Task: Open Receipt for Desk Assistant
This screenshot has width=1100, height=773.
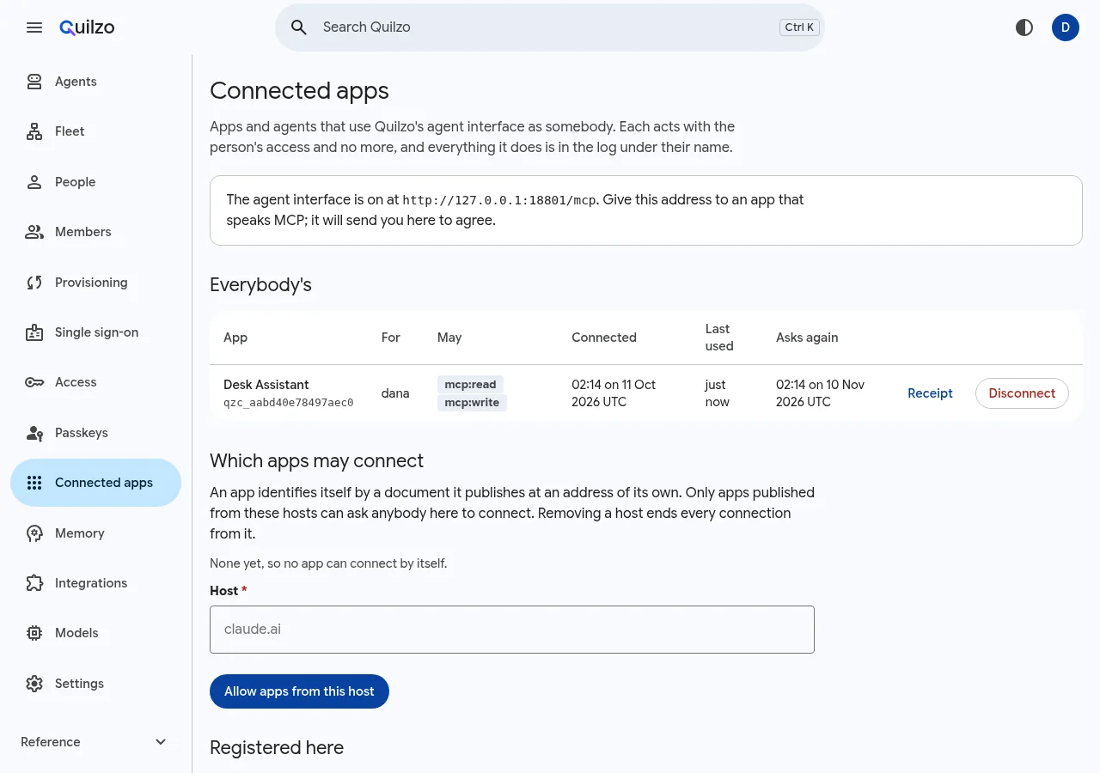Action: 930,393
